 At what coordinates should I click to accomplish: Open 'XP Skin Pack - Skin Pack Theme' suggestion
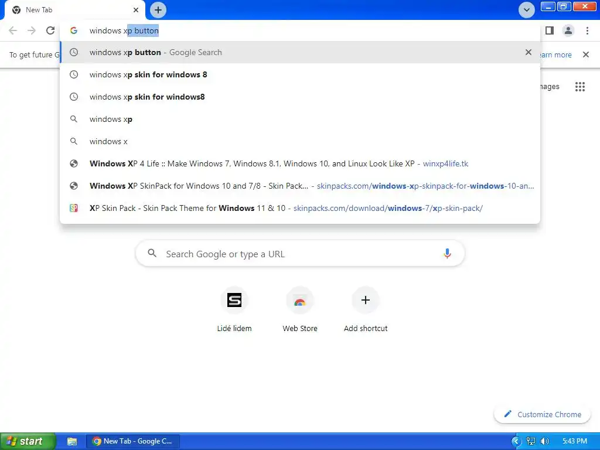coord(300,208)
